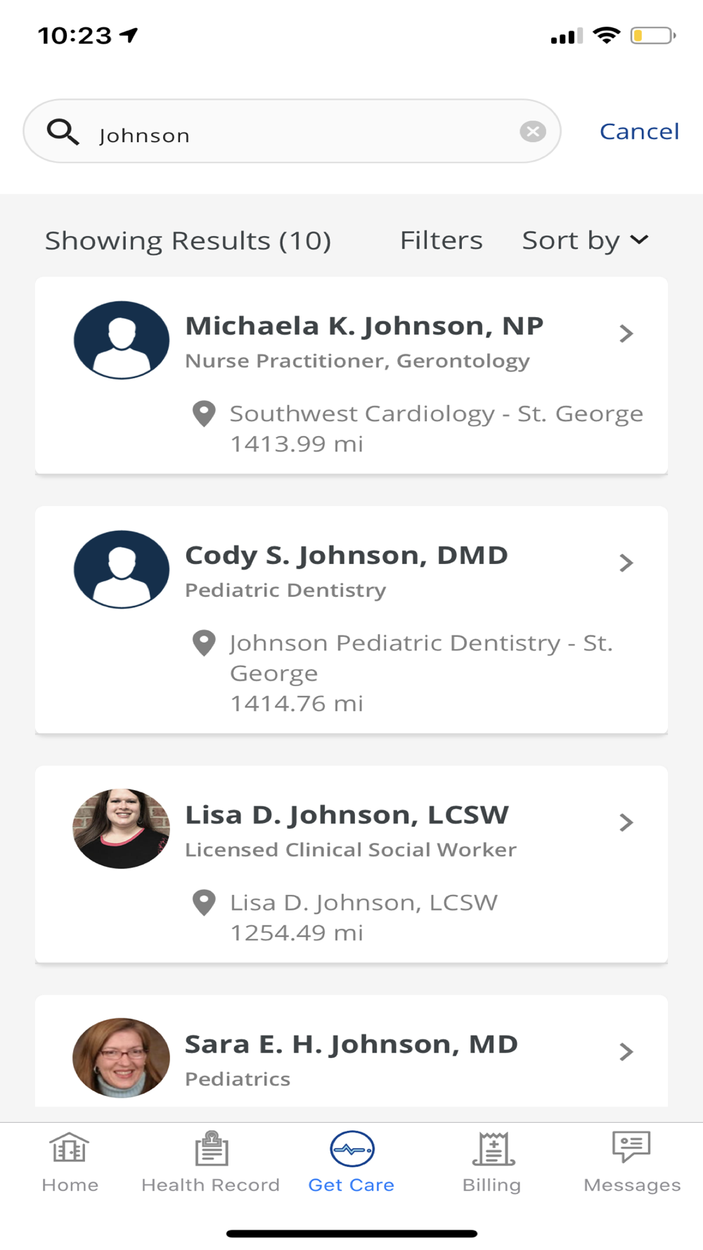703x1250 pixels.
Task: Tap Cody S. Johnson's avatar placeholder
Action: [x=122, y=569]
